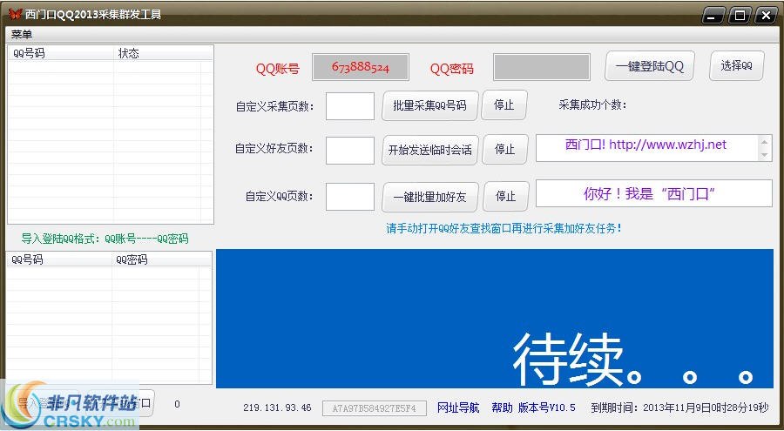Stop the batch add friends task
Screen dimensions: 784x431
tap(505, 197)
